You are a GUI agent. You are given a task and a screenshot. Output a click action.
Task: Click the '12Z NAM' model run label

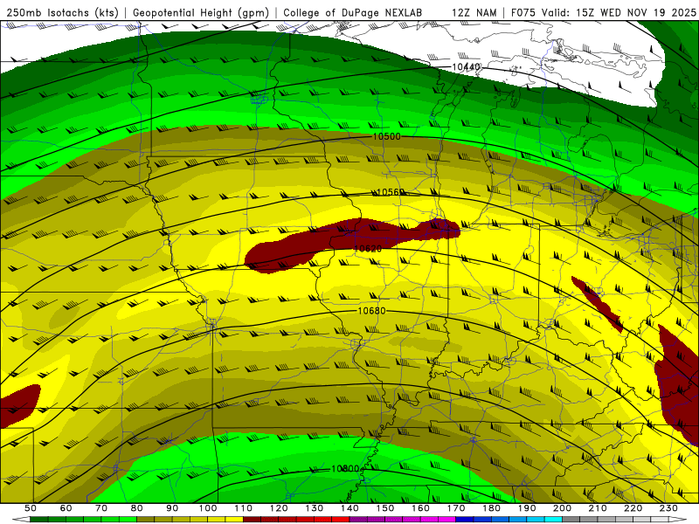tap(474, 12)
